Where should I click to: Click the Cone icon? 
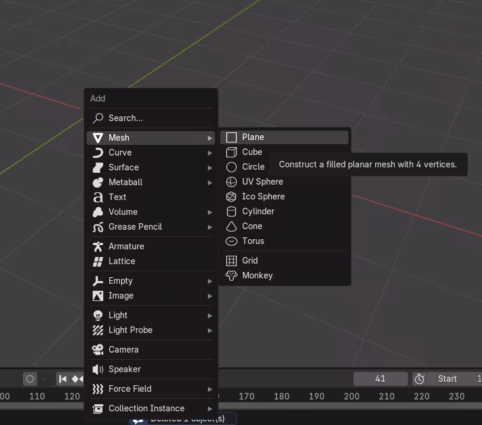tap(231, 227)
